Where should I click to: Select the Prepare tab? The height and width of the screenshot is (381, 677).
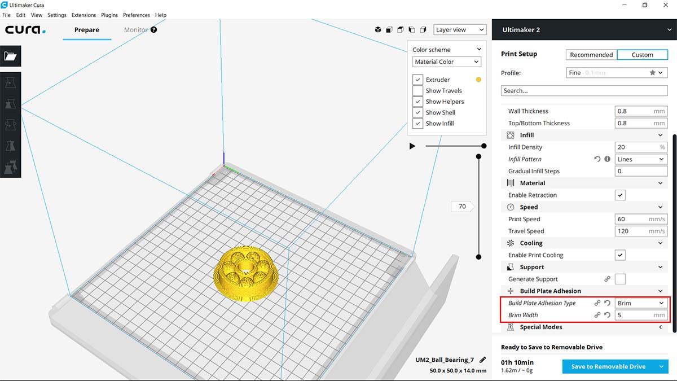pyautogui.click(x=87, y=30)
